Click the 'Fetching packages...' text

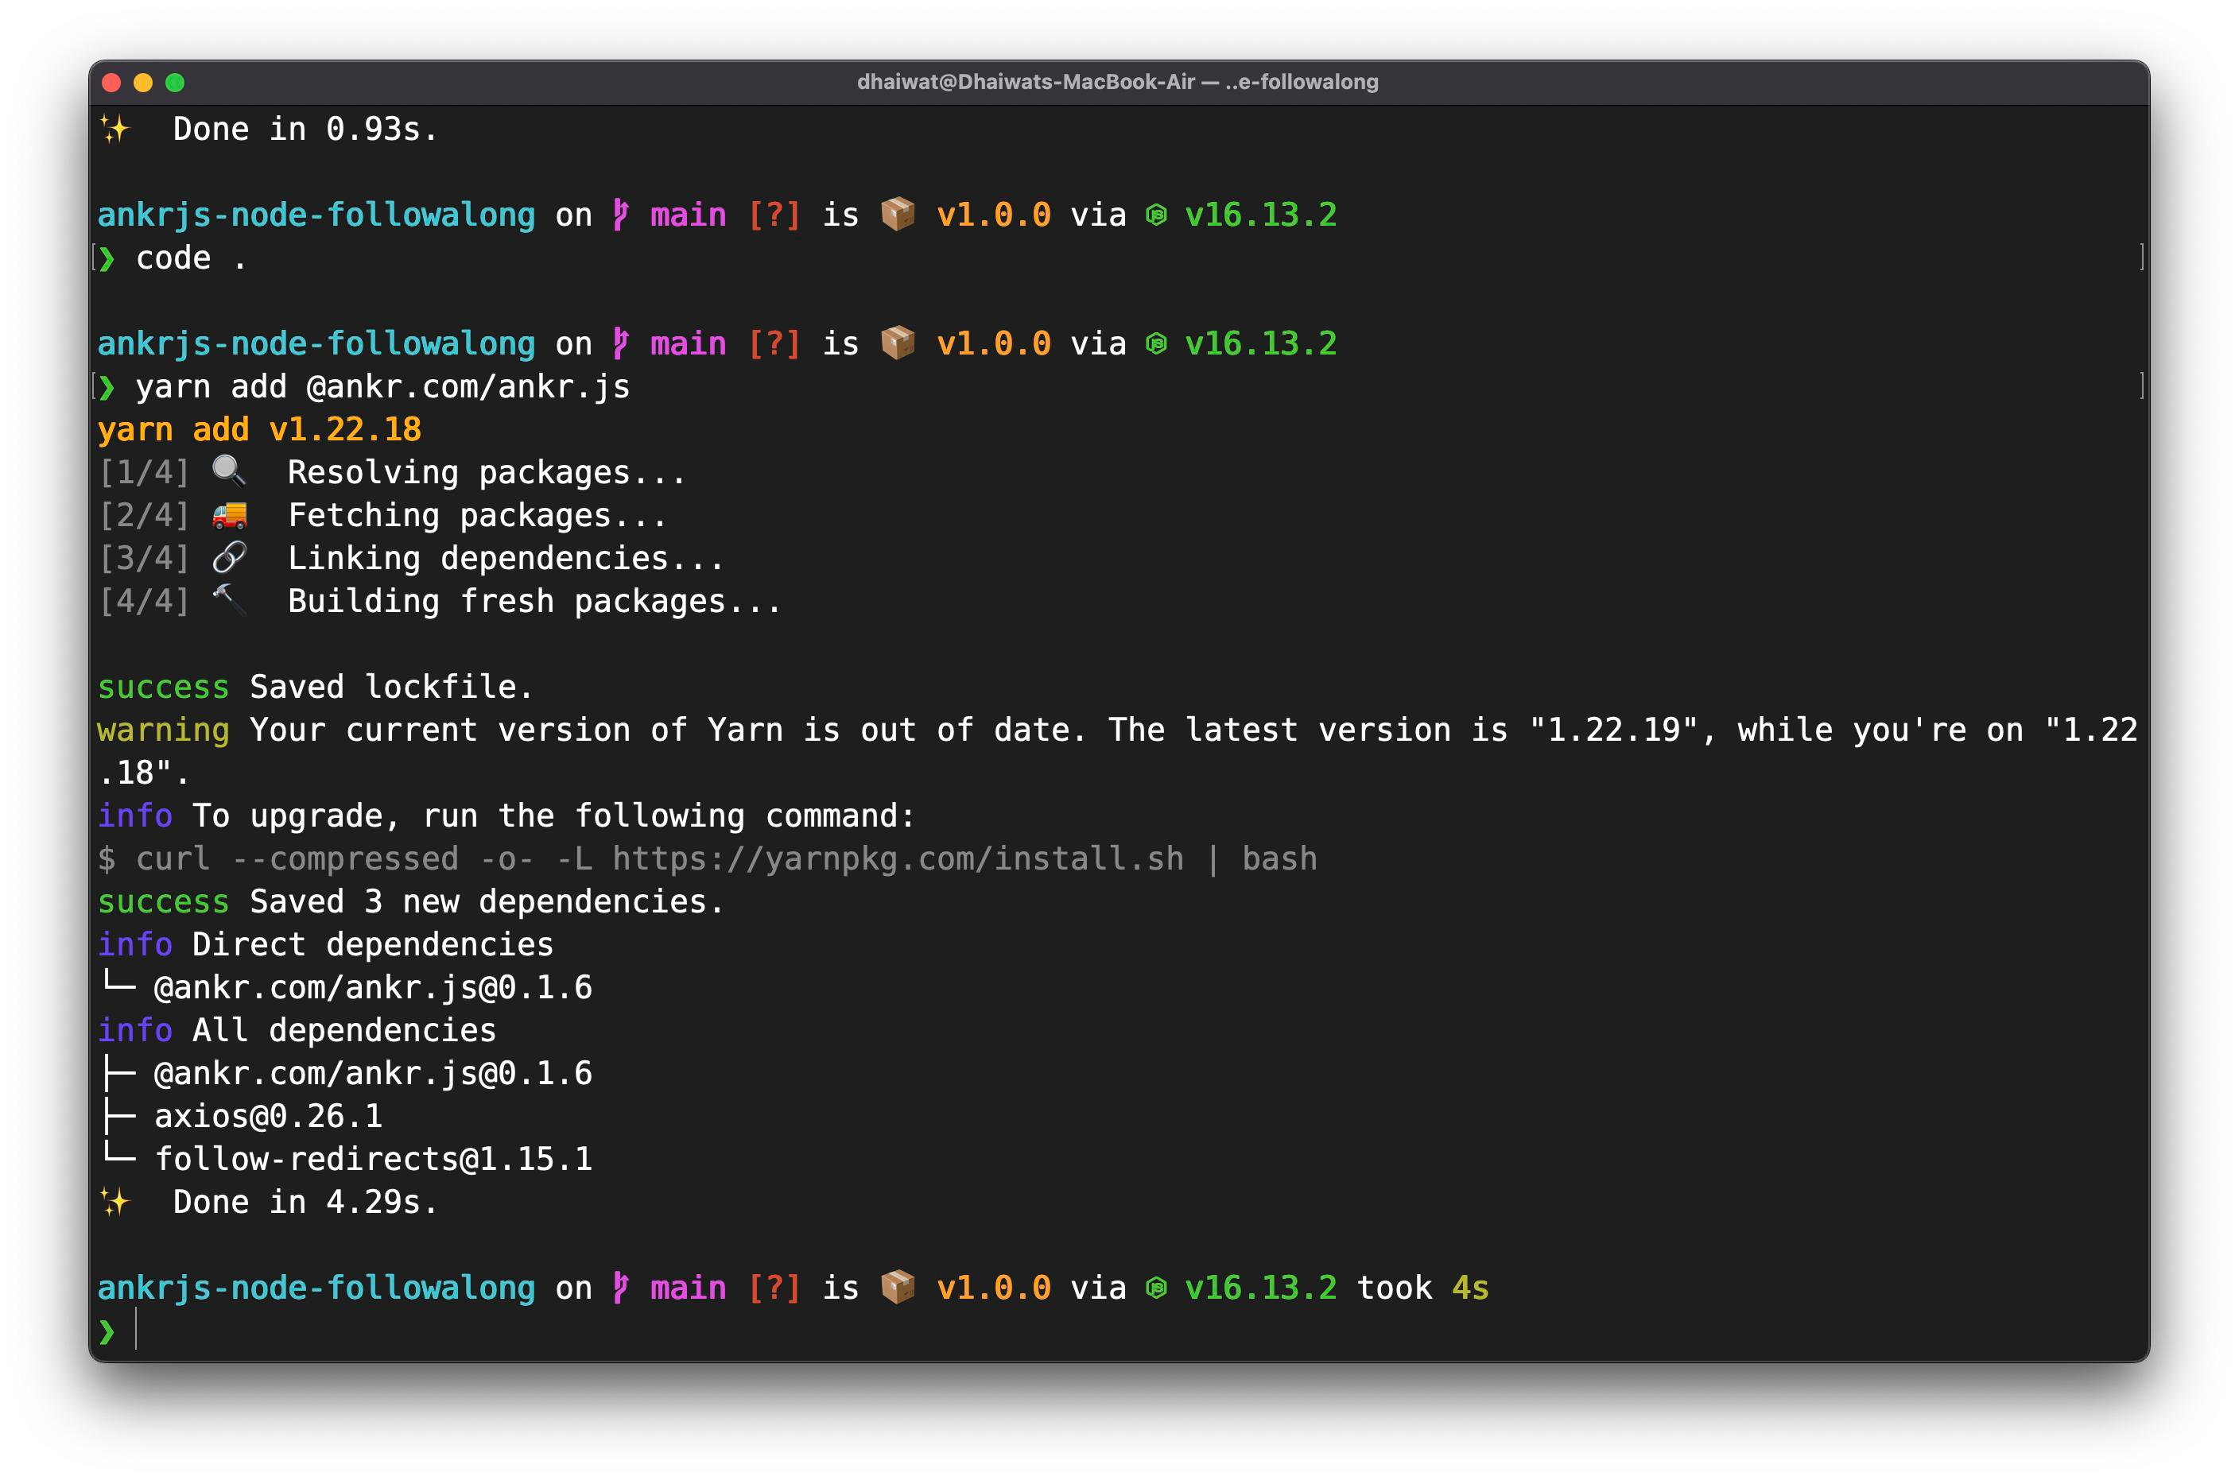click(x=478, y=515)
